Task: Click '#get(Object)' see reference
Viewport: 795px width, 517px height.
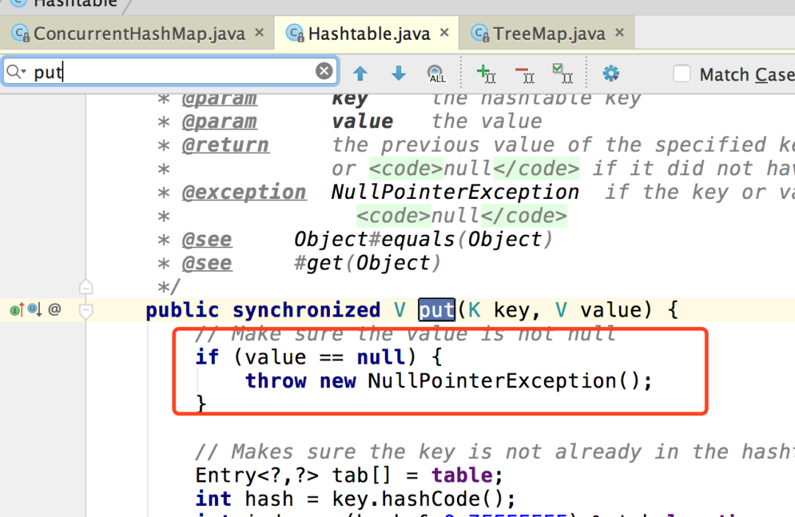Action: tap(367, 263)
